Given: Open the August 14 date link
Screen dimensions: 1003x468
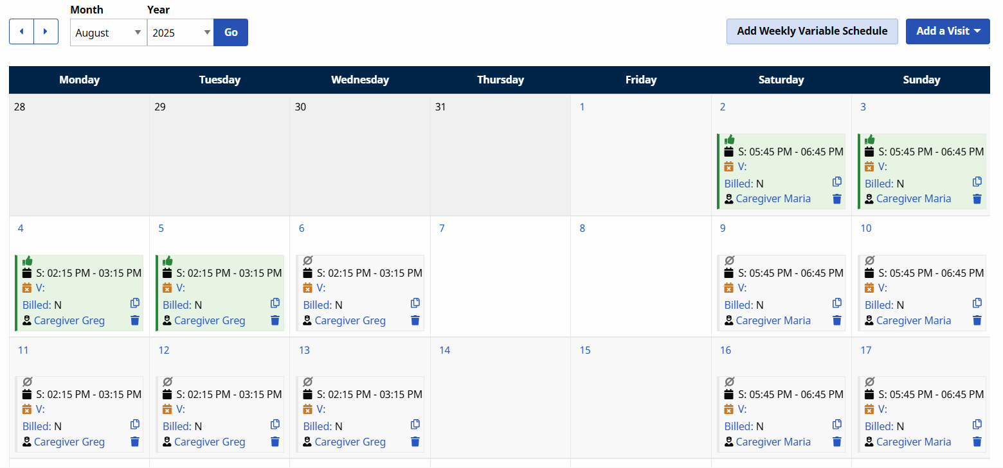Looking at the screenshot, I should pyautogui.click(x=445, y=350).
